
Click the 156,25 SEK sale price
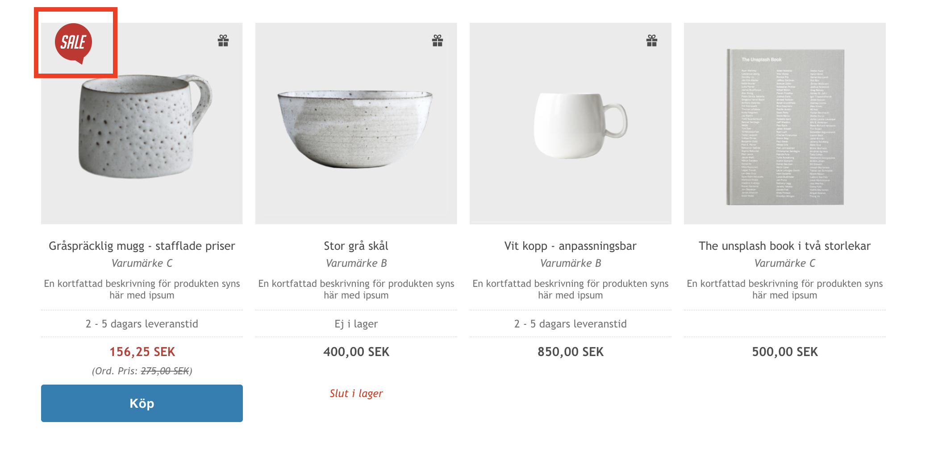(x=142, y=352)
